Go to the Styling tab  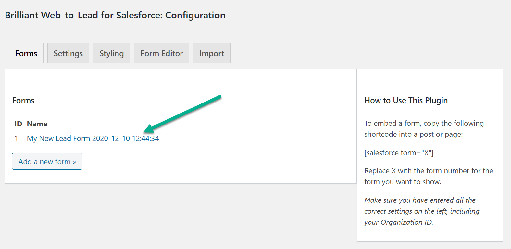(111, 53)
